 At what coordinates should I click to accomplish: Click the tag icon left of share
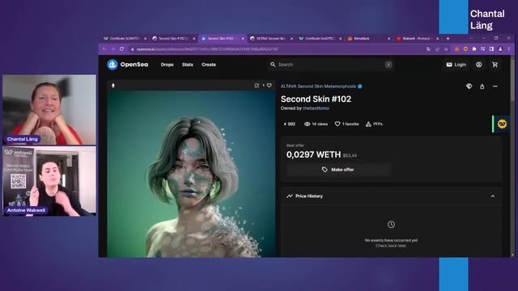pyautogui.click(x=469, y=86)
